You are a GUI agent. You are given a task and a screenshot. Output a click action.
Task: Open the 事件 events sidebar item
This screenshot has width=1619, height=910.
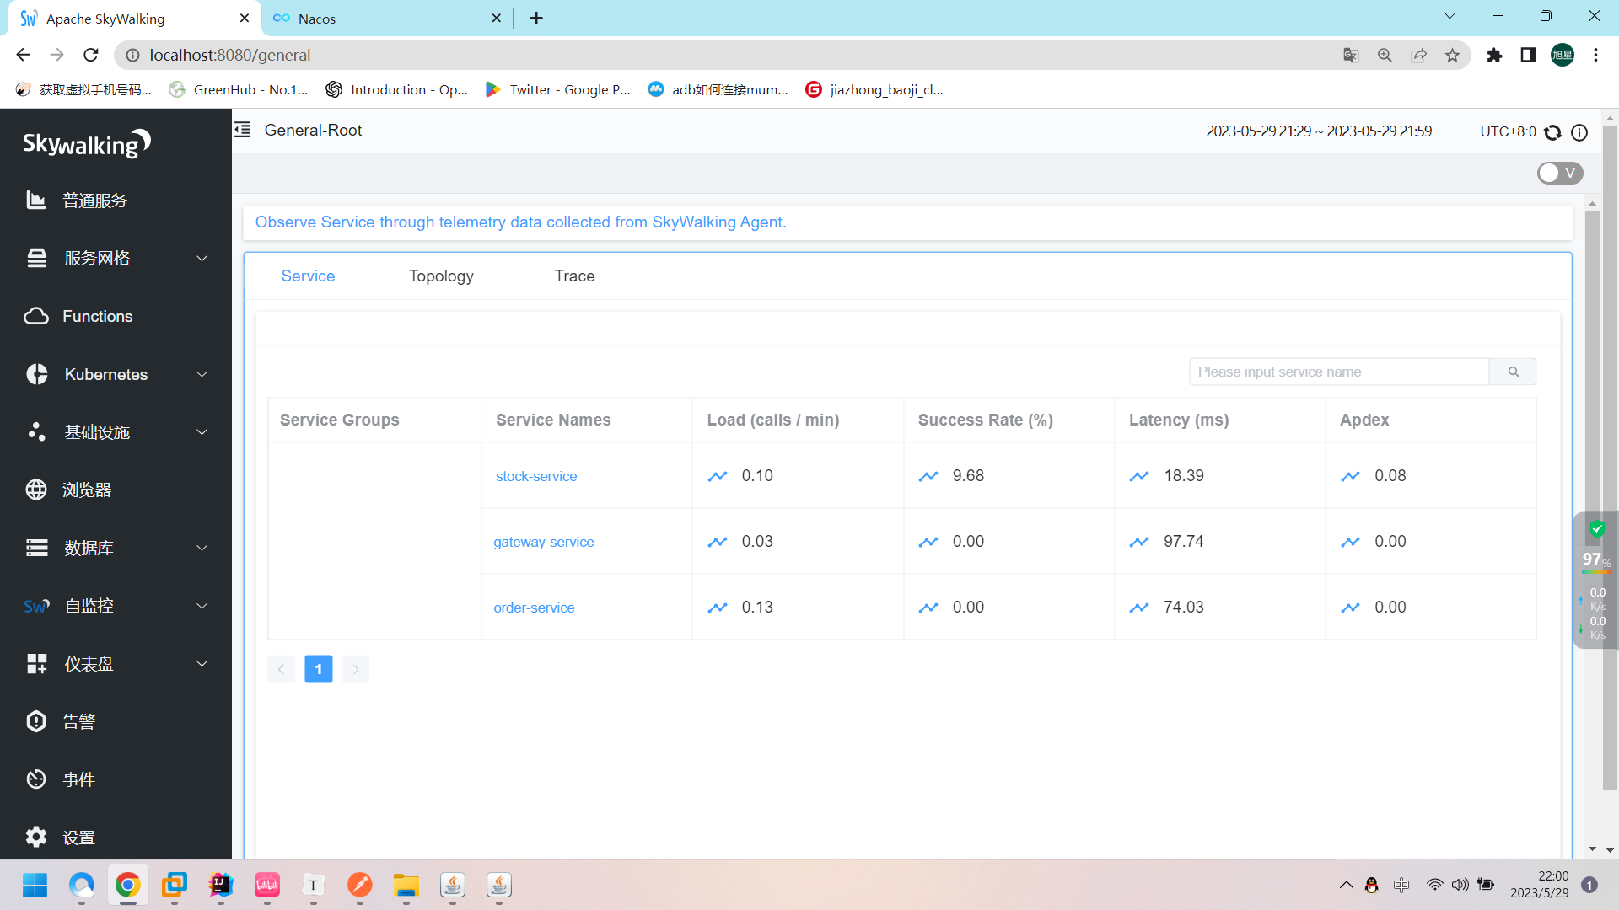pos(78,779)
